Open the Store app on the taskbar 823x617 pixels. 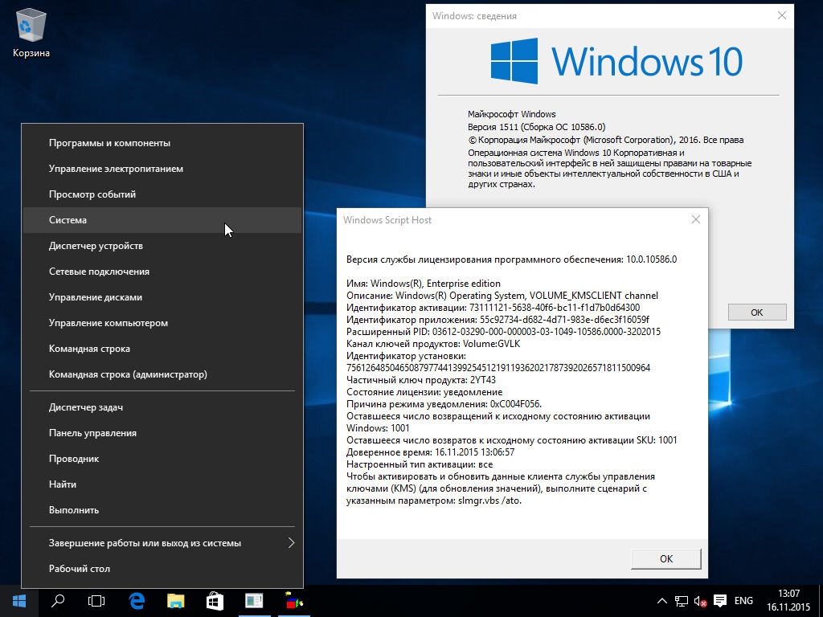click(x=215, y=601)
